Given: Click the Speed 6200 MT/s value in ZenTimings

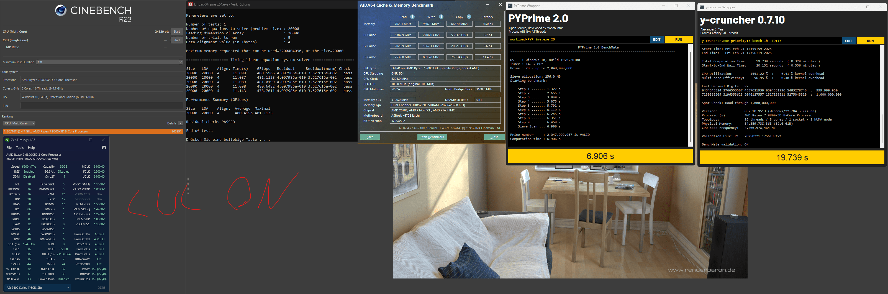Looking at the screenshot, I should (x=29, y=167).
